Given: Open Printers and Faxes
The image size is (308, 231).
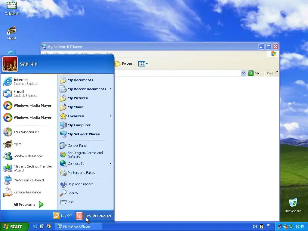Looking at the screenshot, I should click(86, 173).
